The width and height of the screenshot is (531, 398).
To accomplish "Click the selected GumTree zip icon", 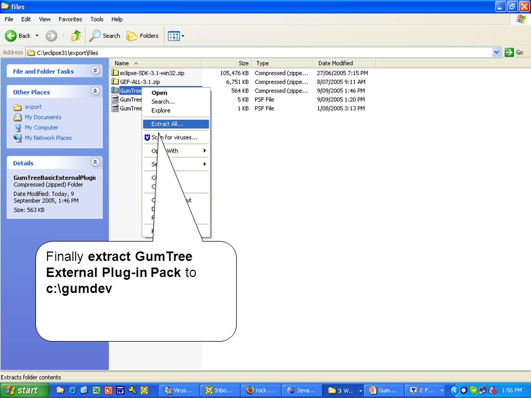I will [115, 90].
